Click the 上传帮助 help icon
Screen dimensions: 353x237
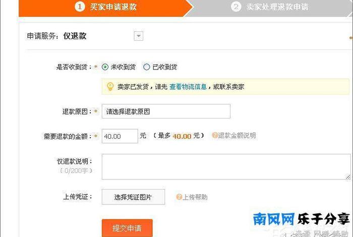click(179, 197)
